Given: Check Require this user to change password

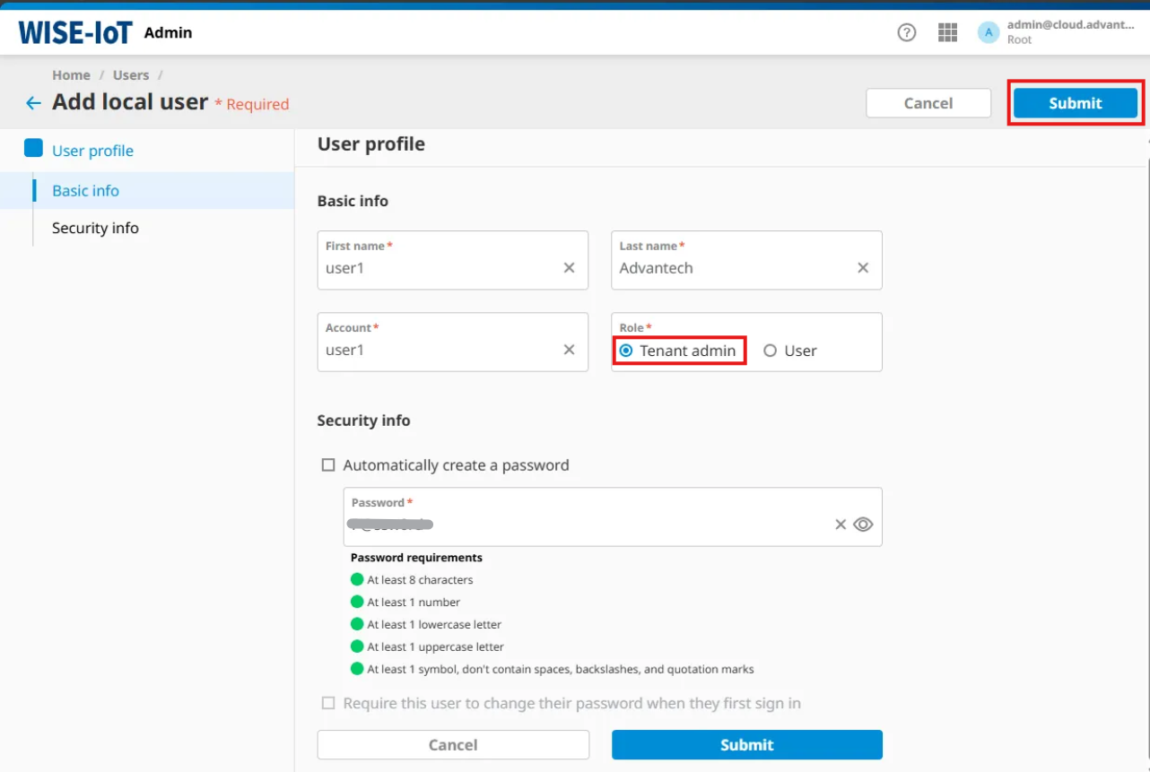Looking at the screenshot, I should click(x=328, y=703).
